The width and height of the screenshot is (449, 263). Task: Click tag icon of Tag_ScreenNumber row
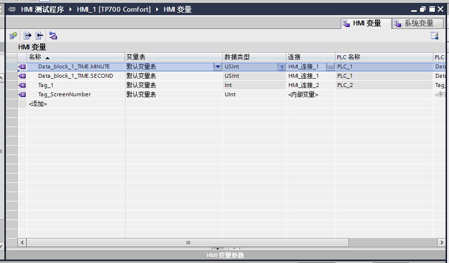tap(23, 95)
